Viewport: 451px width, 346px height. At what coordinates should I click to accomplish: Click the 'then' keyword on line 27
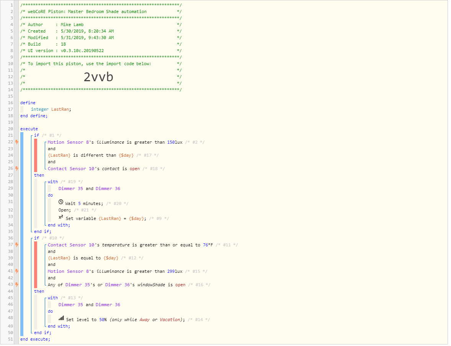(39, 175)
